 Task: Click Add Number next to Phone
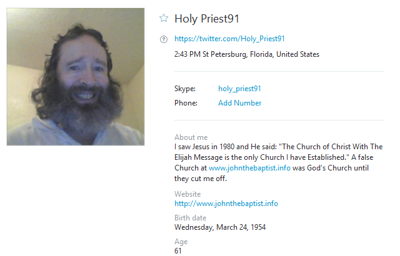click(x=239, y=103)
